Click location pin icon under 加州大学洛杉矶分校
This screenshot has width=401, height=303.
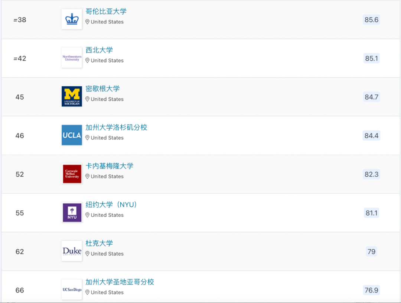(88, 138)
